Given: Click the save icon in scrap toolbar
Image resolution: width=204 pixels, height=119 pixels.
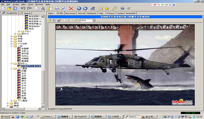Looking at the screenshot, I should 54,21.
